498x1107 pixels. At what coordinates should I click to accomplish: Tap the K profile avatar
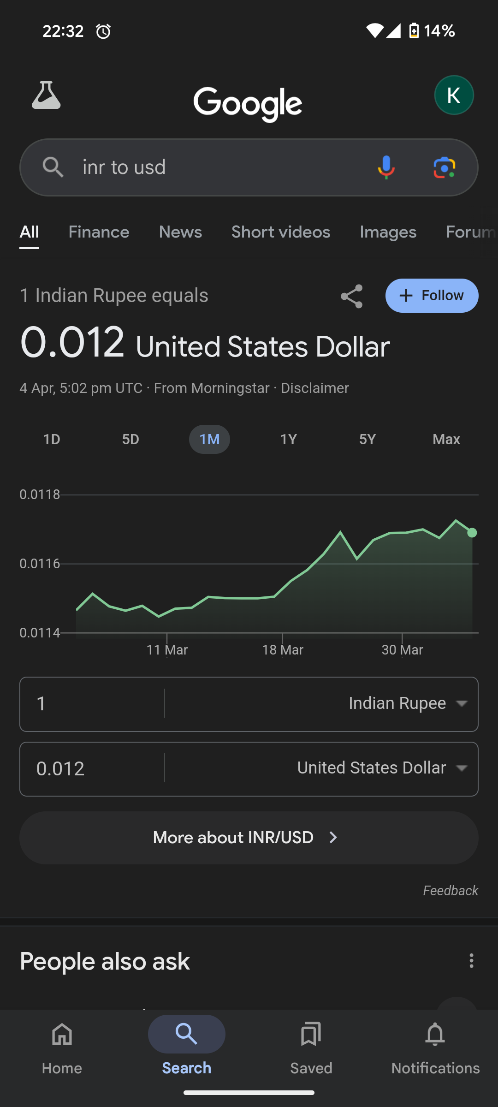(454, 95)
